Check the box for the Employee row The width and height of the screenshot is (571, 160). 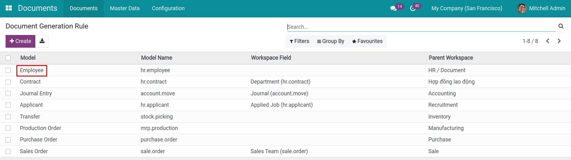pos(8,70)
